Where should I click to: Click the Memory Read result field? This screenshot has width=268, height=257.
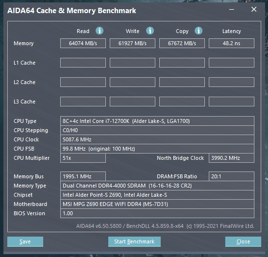click(x=83, y=43)
